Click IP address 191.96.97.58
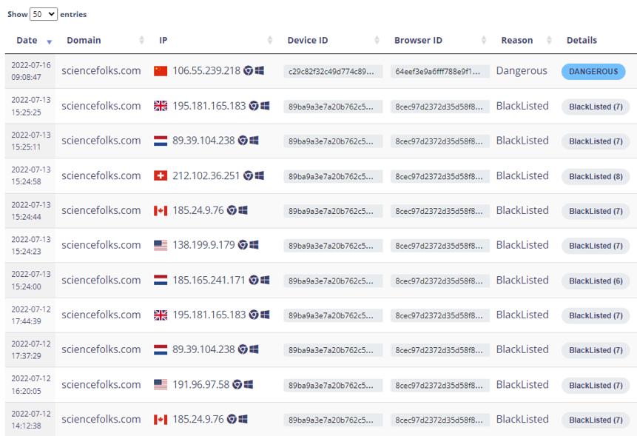Viewport: 637px width, 436px height. [200, 384]
